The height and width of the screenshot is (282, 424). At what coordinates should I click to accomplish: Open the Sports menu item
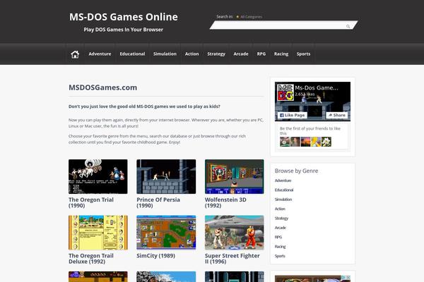point(303,54)
